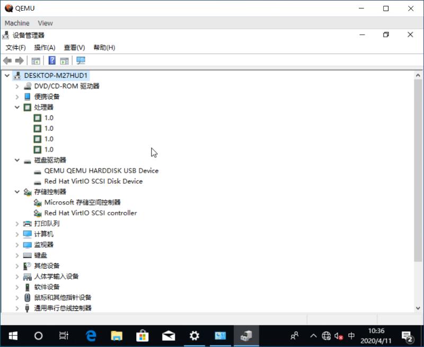This screenshot has height=347, width=424.
Task: Open Help using the question mark toolbar icon
Action: tap(51, 60)
